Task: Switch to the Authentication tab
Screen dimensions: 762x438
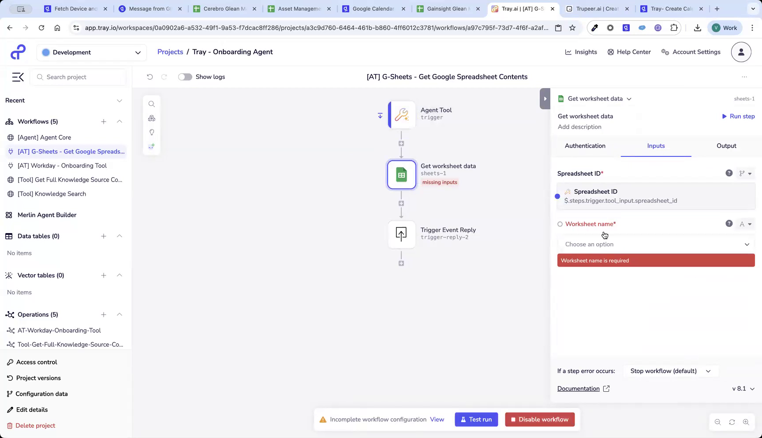Action: pyautogui.click(x=585, y=146)
